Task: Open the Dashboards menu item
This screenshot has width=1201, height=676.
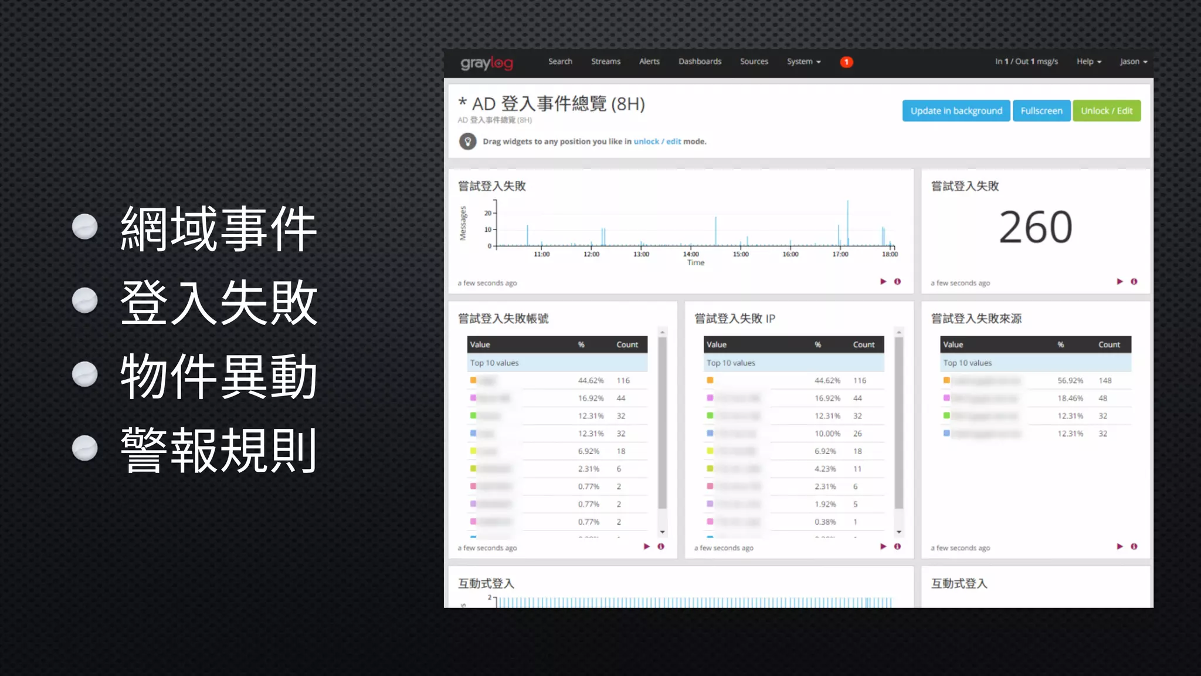Action: [700, 62]
